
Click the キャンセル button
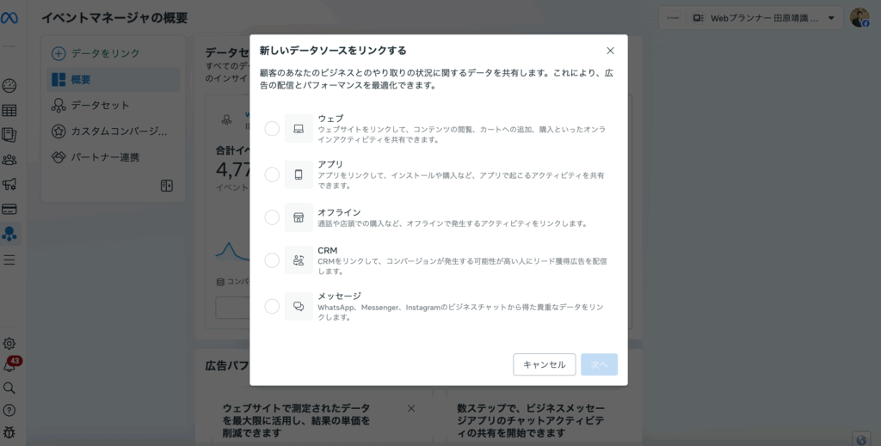544,364
